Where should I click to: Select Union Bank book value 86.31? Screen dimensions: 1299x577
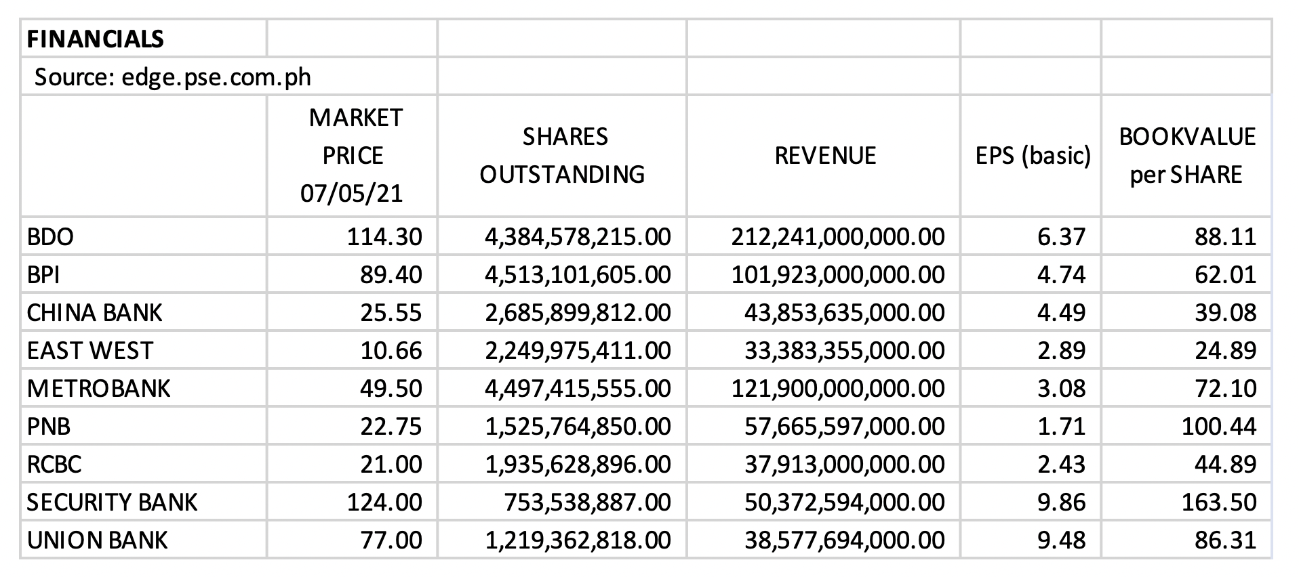pos(1186,540)
